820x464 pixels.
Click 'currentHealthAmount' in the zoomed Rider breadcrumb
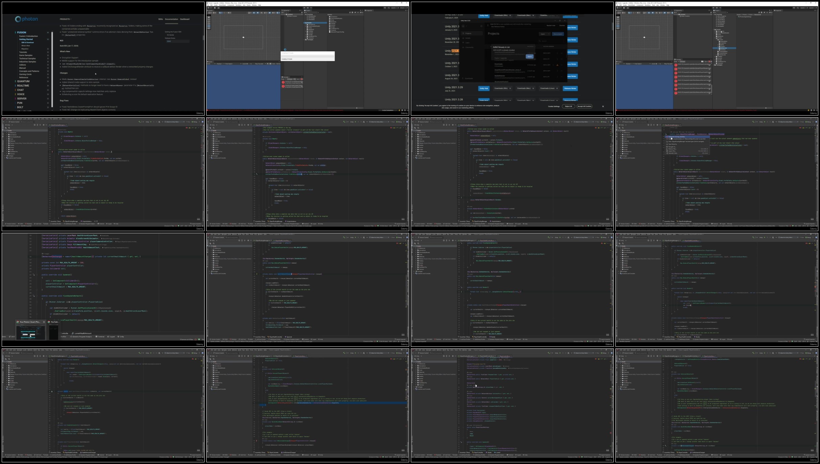83,333
